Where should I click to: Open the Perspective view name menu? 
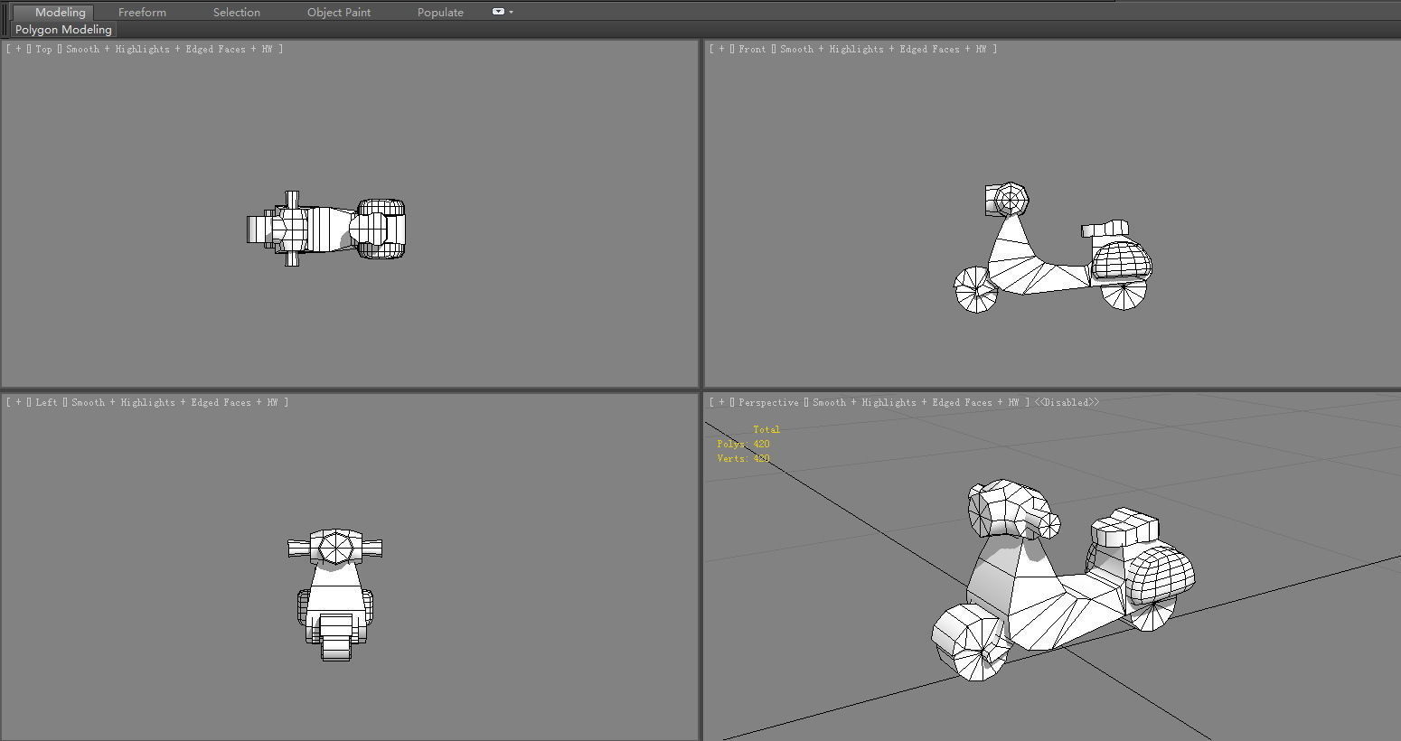point(769,402)
